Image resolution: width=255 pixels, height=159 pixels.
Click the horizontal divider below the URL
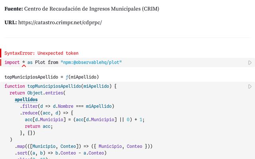127,38
